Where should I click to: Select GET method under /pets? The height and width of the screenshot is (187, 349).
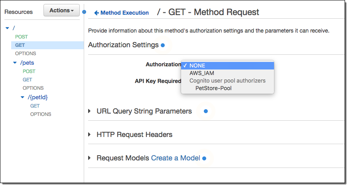[x=28, y=80]
